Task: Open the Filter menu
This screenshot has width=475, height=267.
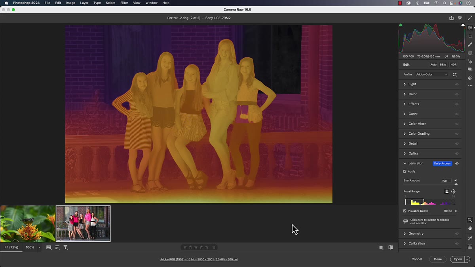Action: click(x=124, y=3)
